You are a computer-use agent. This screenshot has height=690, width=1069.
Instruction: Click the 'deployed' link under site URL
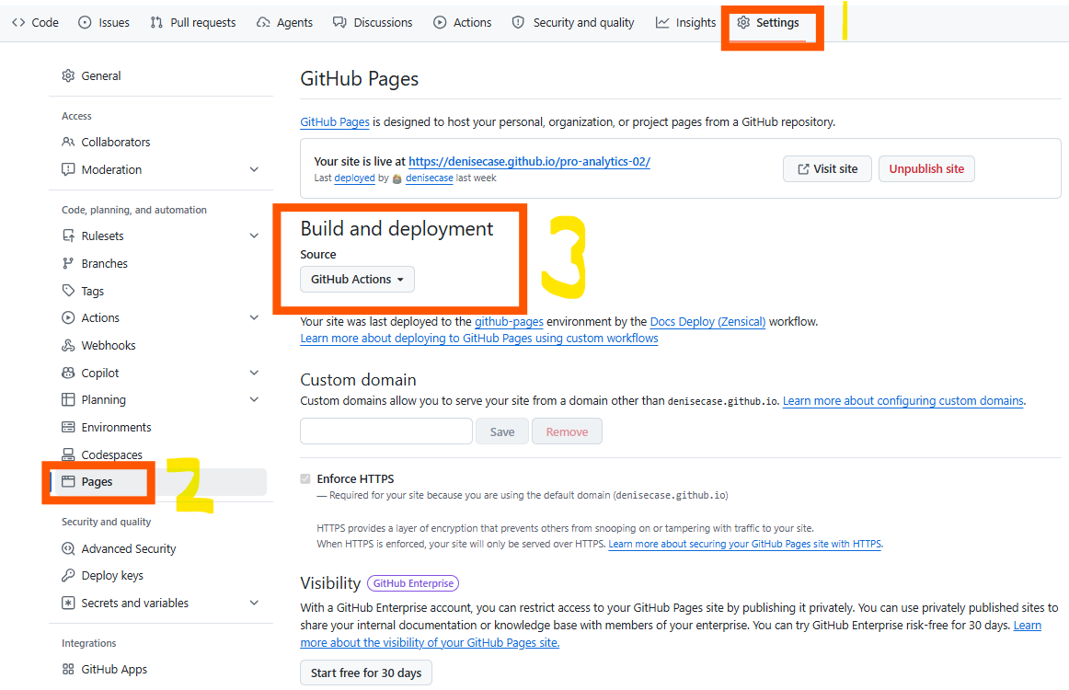(354, 178)
